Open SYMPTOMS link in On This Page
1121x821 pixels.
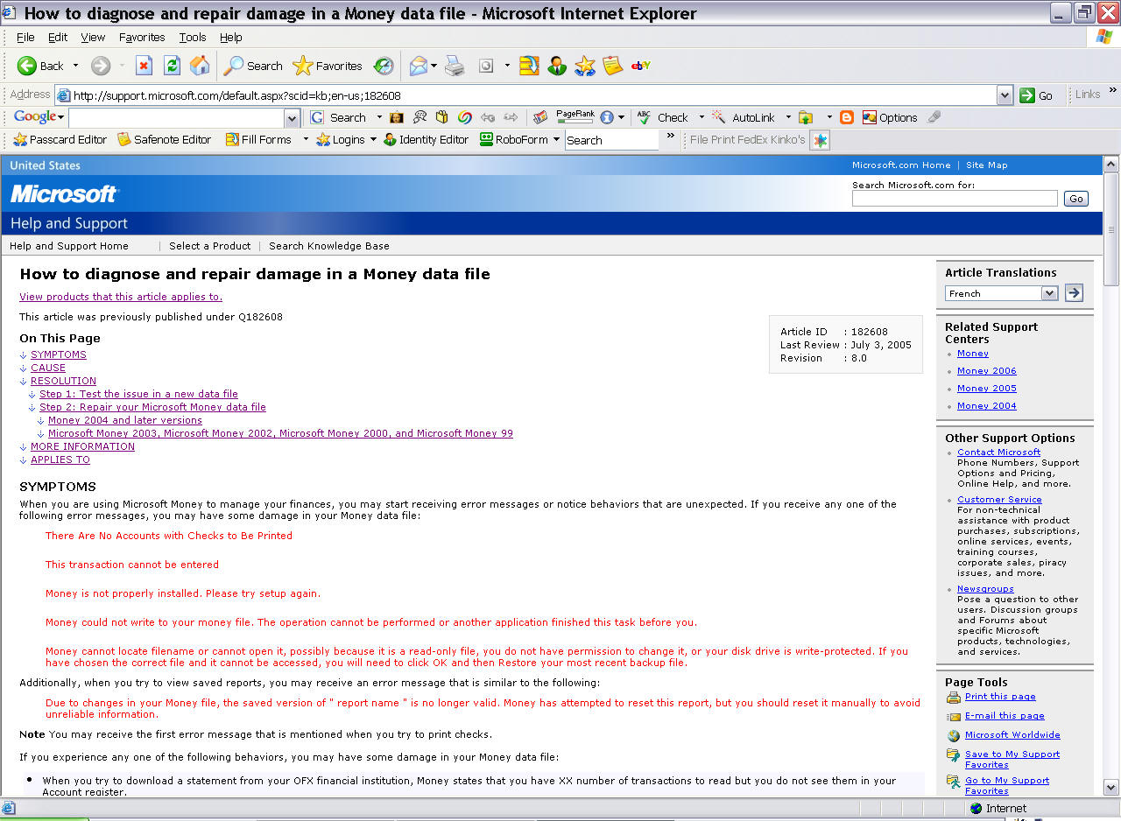tap(59, 354)
